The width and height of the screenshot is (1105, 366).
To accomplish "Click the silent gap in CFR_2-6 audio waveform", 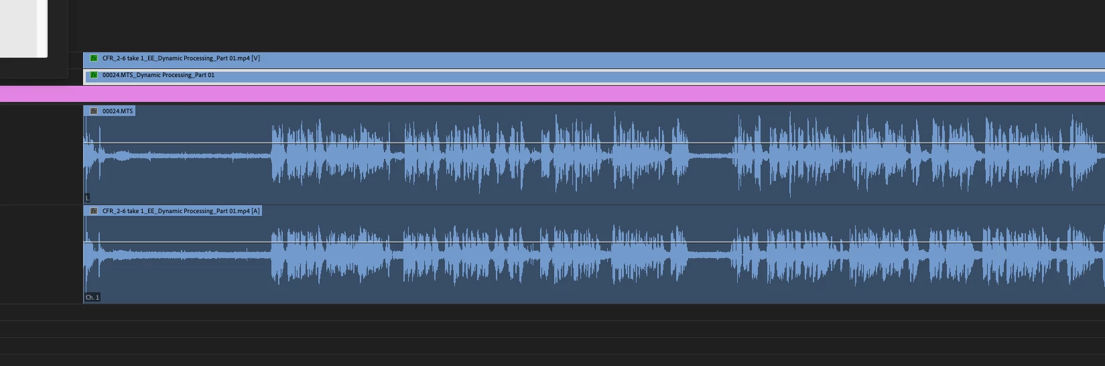I will coord(710,255).
